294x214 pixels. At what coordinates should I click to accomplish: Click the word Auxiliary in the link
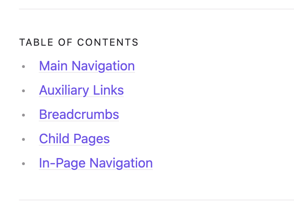point(64,90)
